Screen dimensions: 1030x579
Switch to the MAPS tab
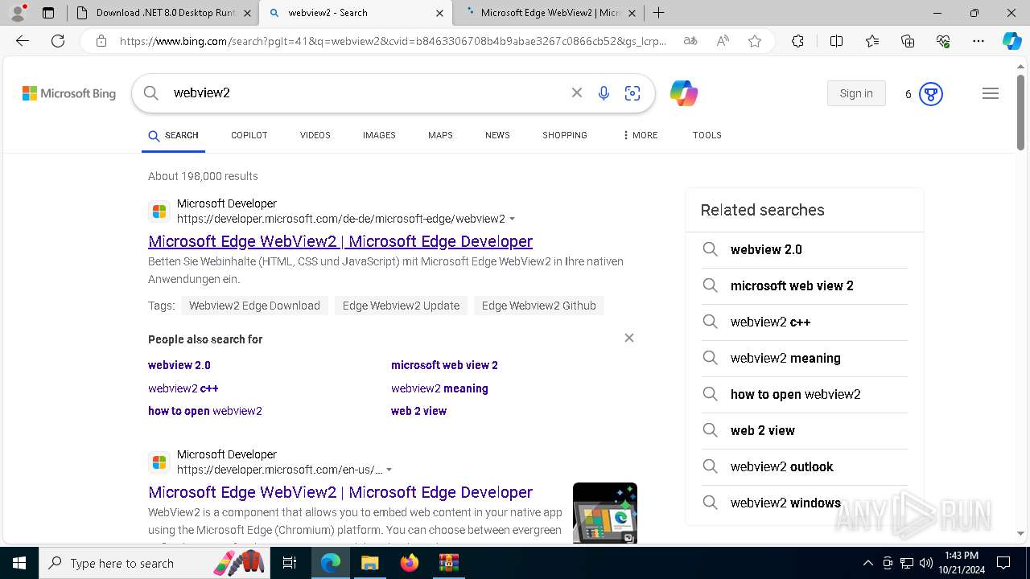[x=440, y=135]
